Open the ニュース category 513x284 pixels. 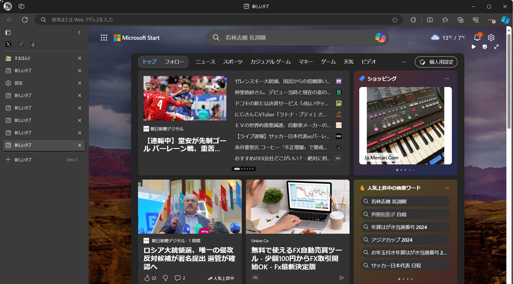[205, 62]
